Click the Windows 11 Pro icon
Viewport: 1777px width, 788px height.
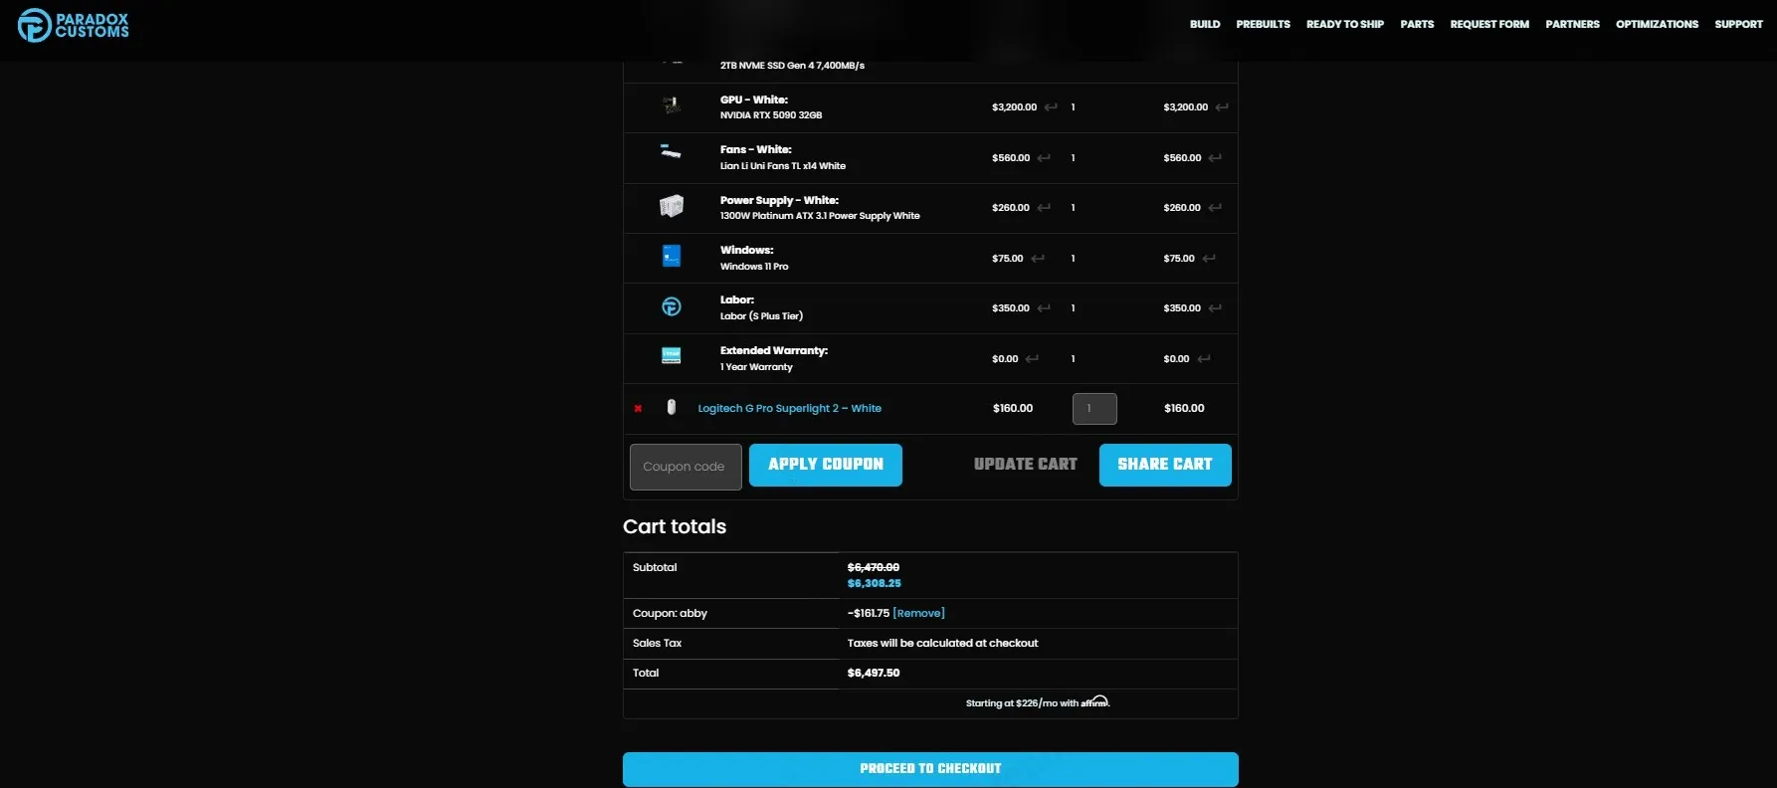tap(672, 257)
